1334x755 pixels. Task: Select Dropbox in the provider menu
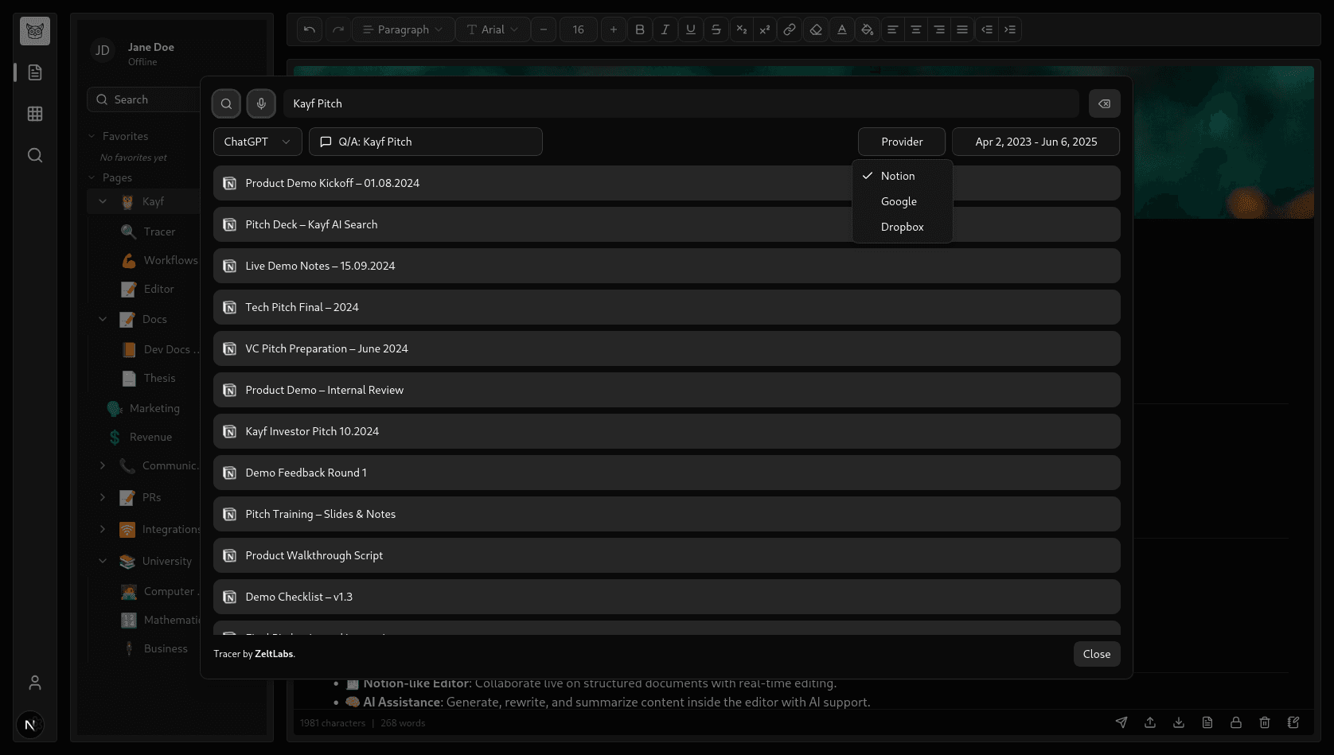[903, 227]
